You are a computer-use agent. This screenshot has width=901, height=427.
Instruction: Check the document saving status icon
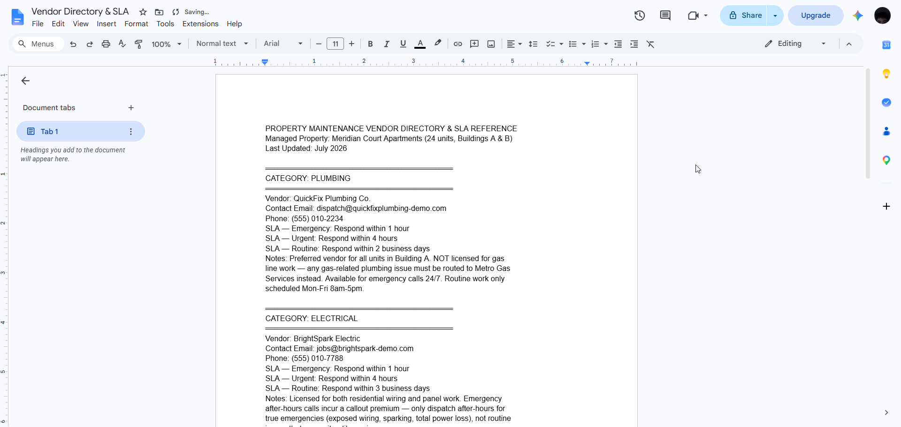tap(176, 12)
